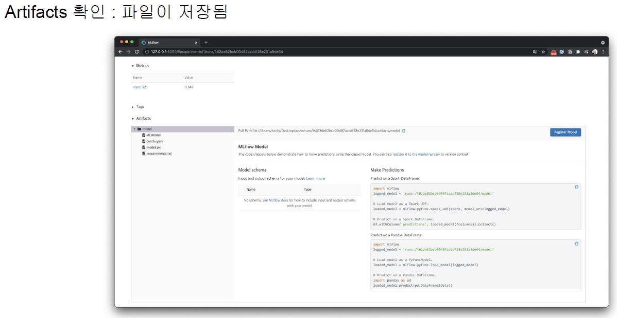This screenshot has height=318, width=617.
Task: Open the Chrome three-dot menu
Action: click(603, 51)
